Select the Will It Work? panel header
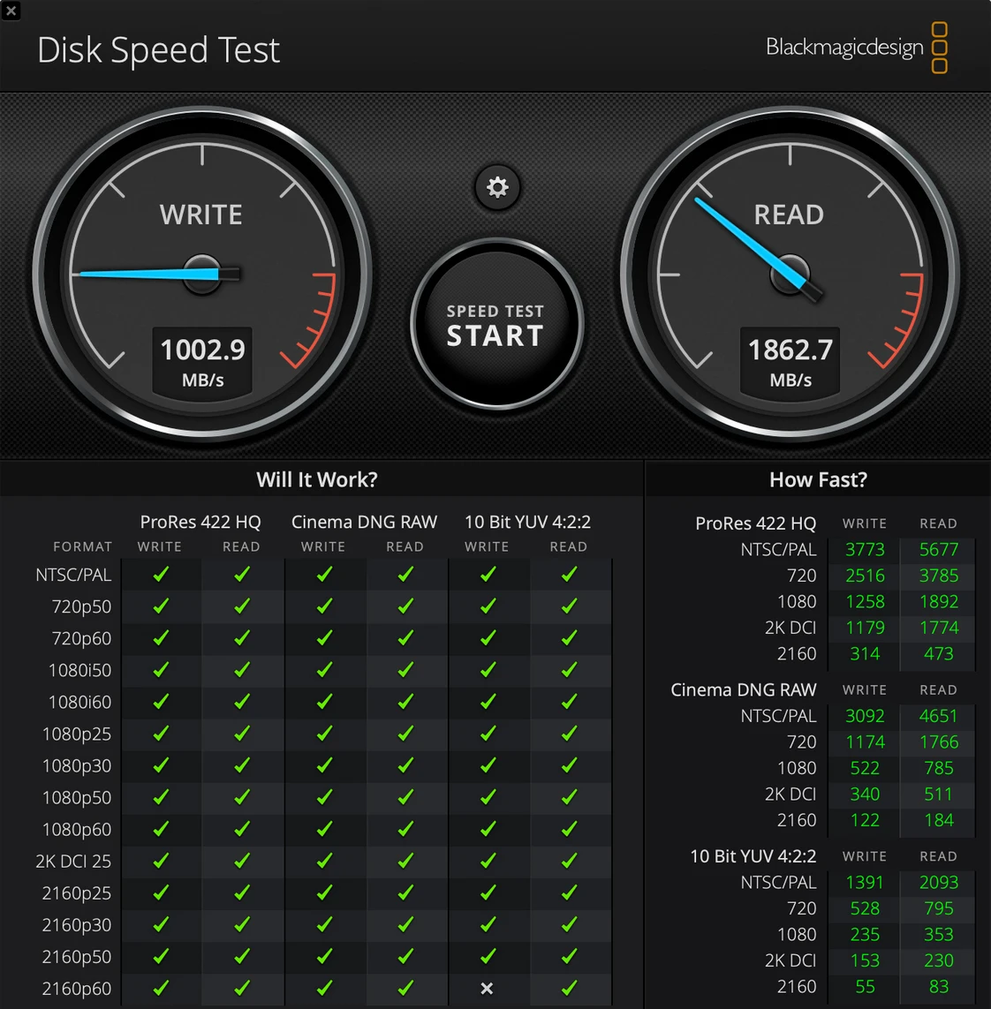 coord(317,479)
